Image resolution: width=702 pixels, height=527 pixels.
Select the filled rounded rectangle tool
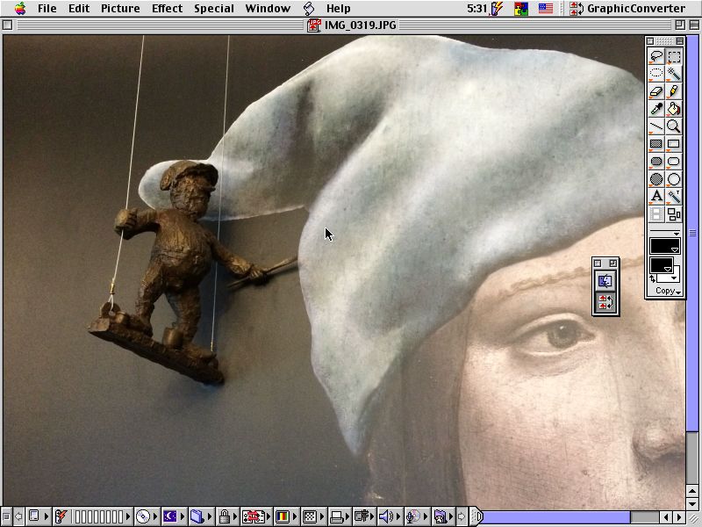click(x=656, y=162)
